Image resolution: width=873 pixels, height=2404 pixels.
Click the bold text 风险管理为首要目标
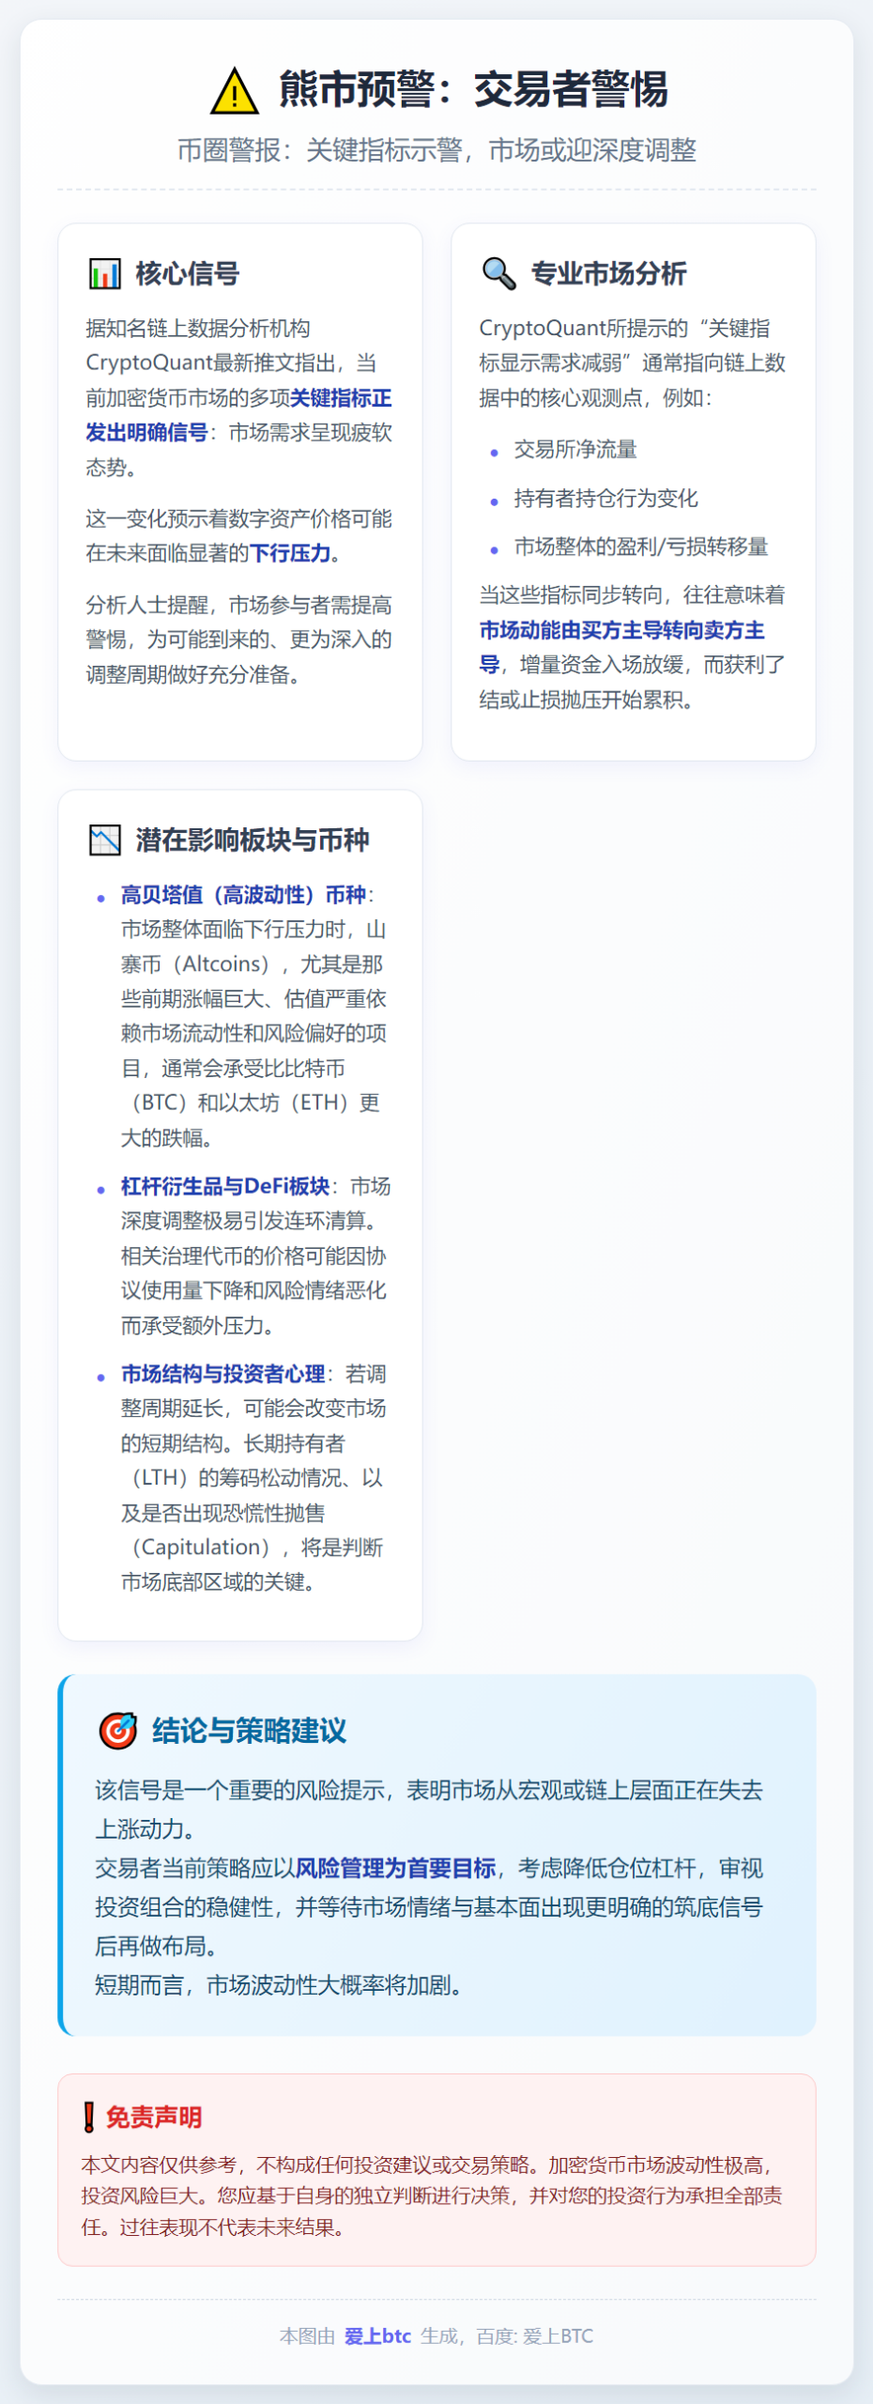(395, 1868)
